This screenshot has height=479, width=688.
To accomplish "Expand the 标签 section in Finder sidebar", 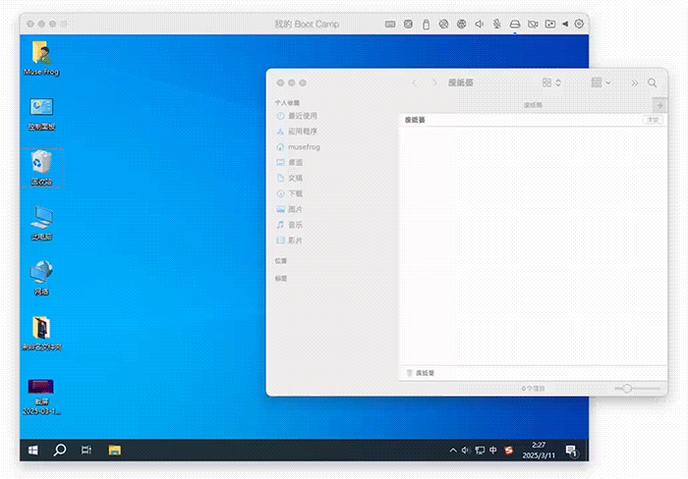I will pyautogui.click(x=281, y=279).
